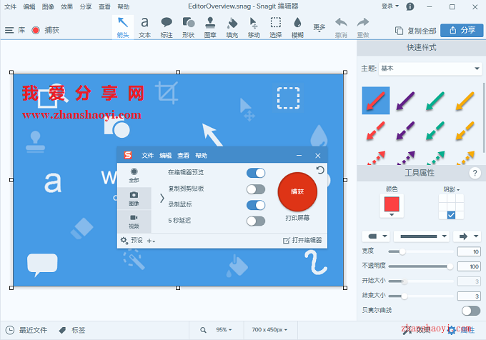This screenshot has width=486, height=340.
Task: Open the Theme (主题) dropdown
Action: [x=430, y=69]
